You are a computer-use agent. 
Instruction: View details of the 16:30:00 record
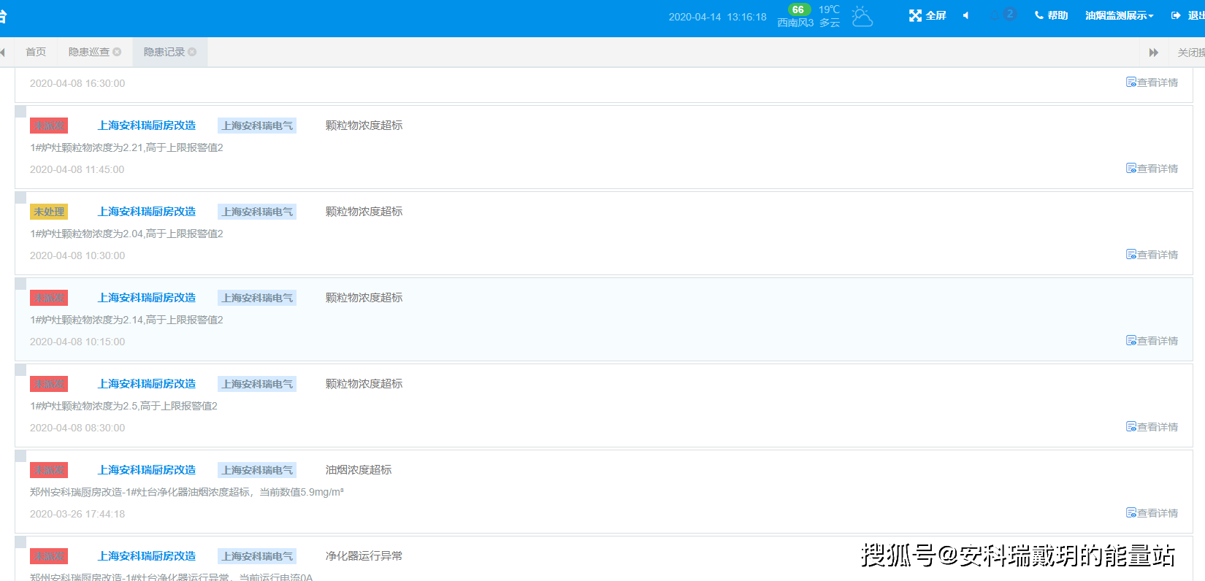[1152, 82]
